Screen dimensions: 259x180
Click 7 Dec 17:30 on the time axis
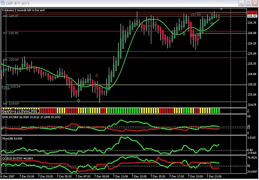coord(177,176)
